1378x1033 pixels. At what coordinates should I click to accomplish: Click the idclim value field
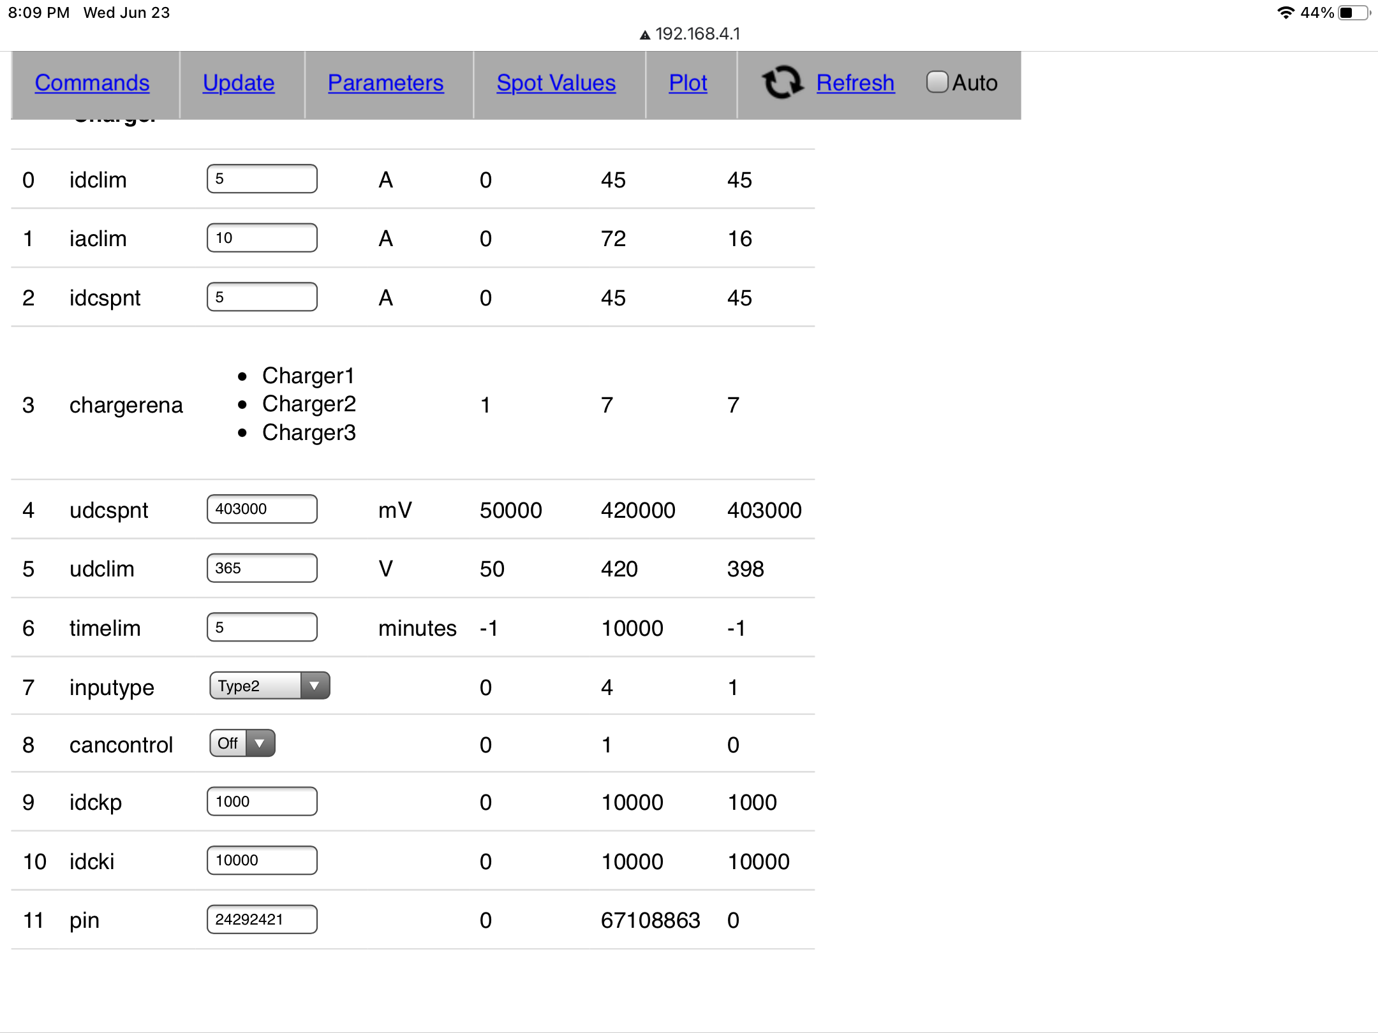point(262,179)
